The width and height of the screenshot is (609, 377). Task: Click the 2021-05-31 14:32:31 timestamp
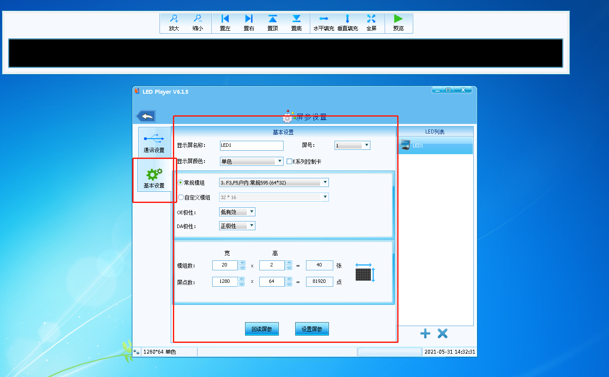(450, 352)
